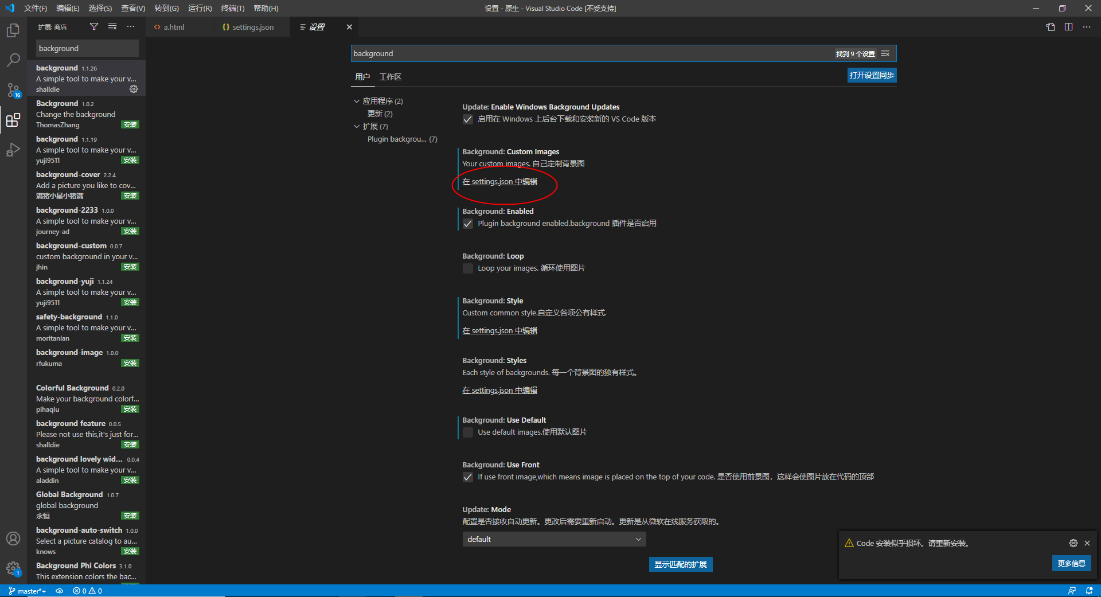1101x597 pixels.
Task: Clear the settings search filter icon
Action: 885,53
